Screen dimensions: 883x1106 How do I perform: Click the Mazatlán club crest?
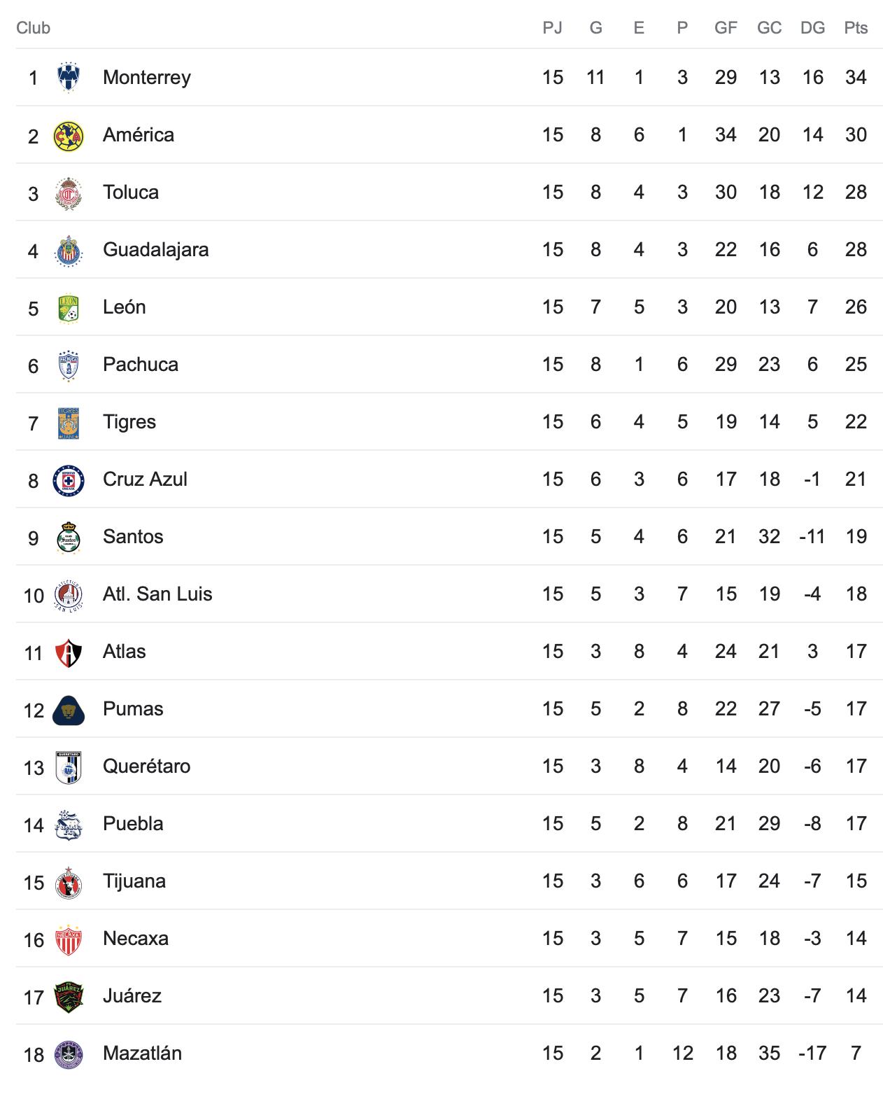coord(69,1053)
